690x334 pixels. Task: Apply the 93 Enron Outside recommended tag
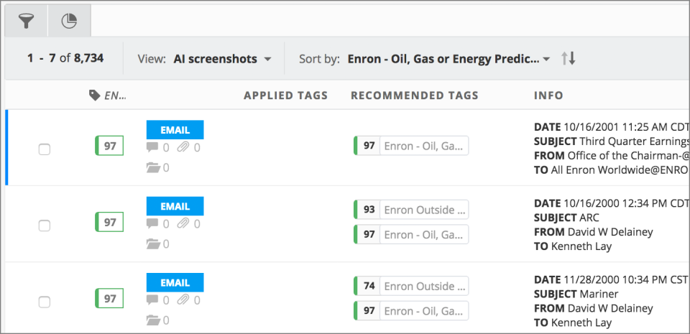pyautogui.click(x=412, y=210)
